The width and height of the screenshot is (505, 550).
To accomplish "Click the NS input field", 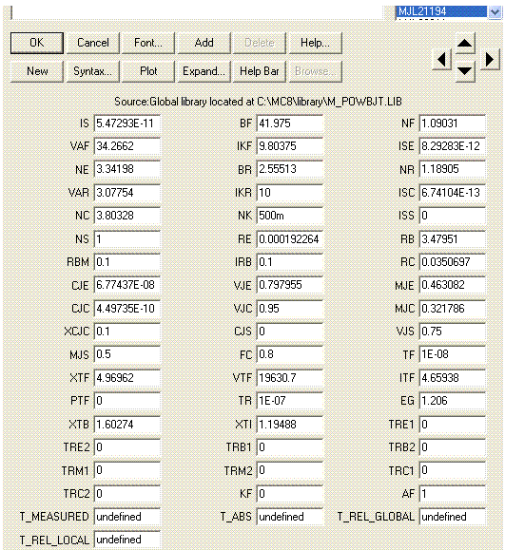I will tap(127, 239).
